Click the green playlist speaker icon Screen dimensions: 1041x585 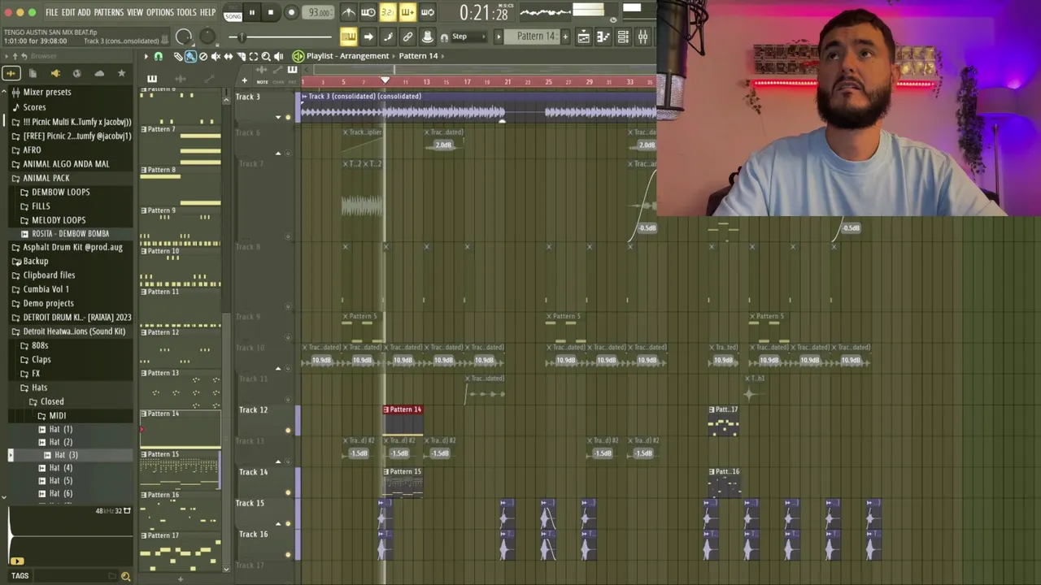(x=298, y=56)
